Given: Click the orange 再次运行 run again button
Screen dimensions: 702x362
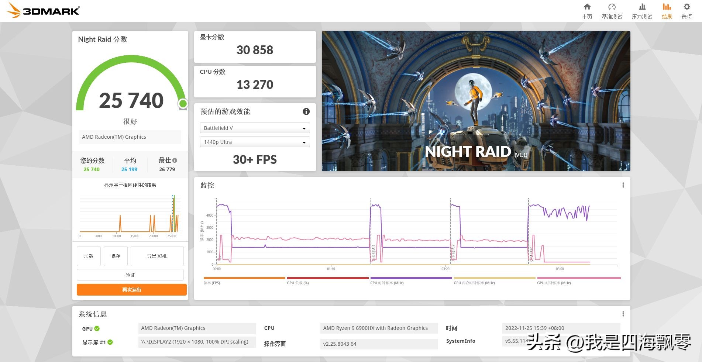Looking at the screenshot, I should point(132,290).
